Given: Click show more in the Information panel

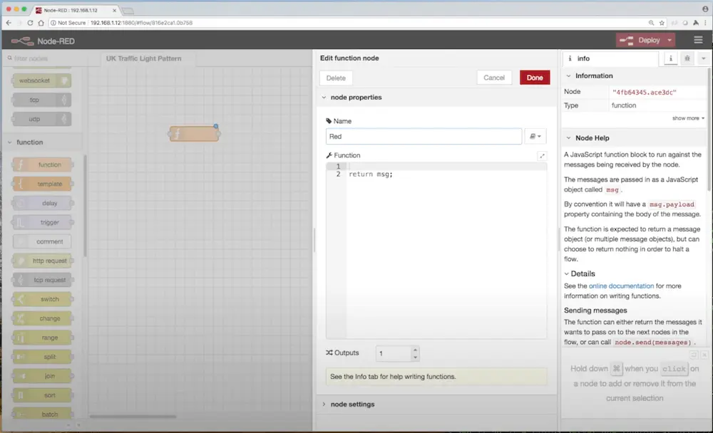Looking at the screenshot, I should pyautogui.click(x=686, y=118).
